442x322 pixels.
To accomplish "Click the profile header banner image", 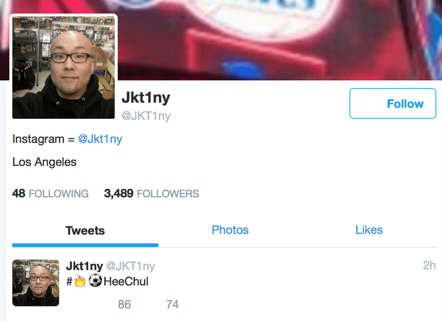I will pos(279,40).
